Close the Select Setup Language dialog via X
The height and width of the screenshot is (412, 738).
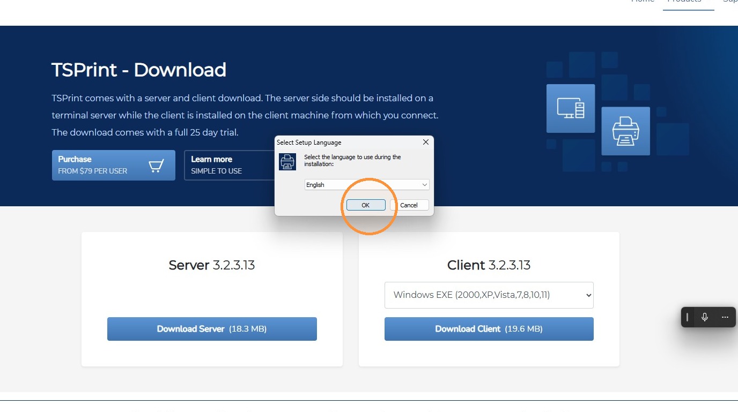(426, 143)
